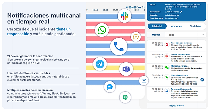210x111 pixels.
Task: Click the green Hangouts quote icon
Action: click(125, 97)
